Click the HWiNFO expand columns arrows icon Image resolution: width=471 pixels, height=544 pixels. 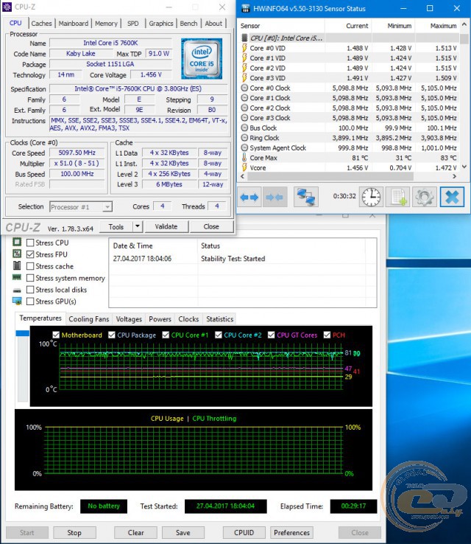click(x=249, y=197)
